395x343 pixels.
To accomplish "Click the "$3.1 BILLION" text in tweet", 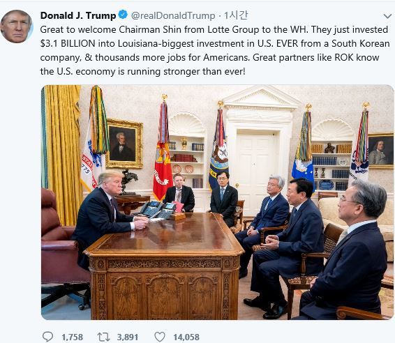I will coord(68,43).
